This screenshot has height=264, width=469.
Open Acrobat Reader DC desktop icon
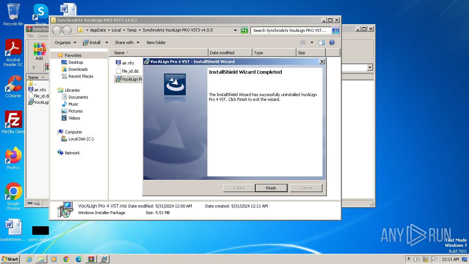(13, 53)
